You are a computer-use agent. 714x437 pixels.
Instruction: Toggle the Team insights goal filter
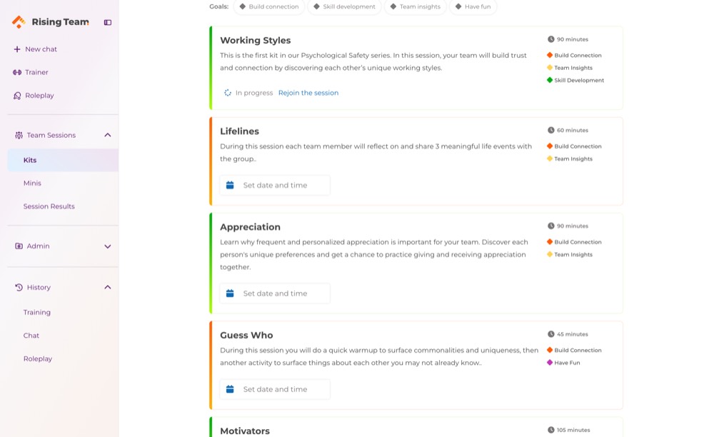pyautogui.click(x=416, y=7)
